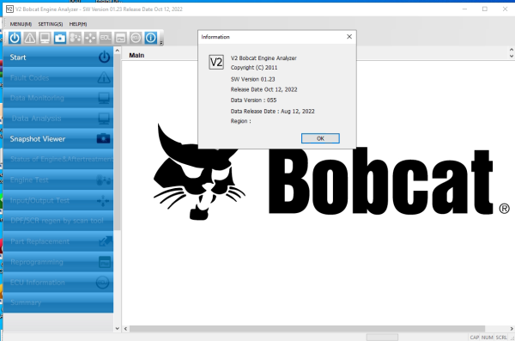The image size is (515, 341).
Task: Select Summary in the sidebar
Action: (x=58, y=302)
